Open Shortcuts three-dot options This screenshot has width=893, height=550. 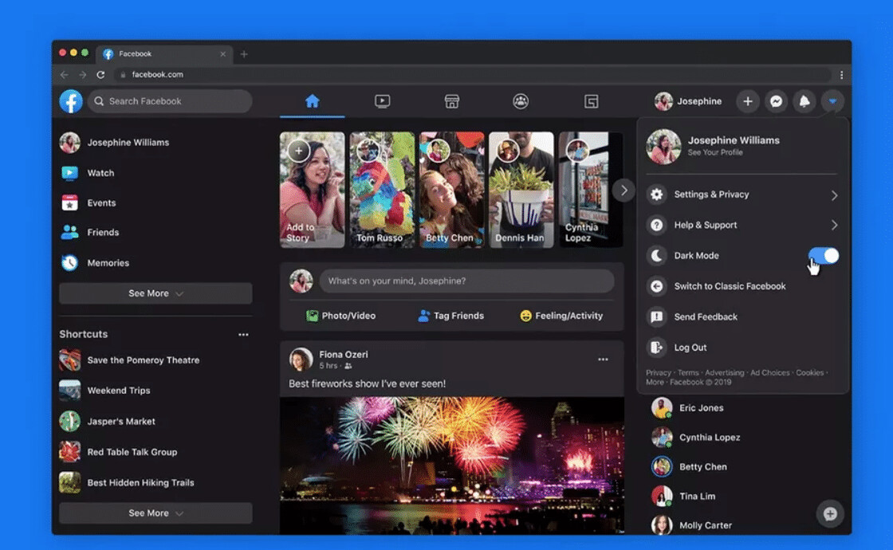[243, 335]
